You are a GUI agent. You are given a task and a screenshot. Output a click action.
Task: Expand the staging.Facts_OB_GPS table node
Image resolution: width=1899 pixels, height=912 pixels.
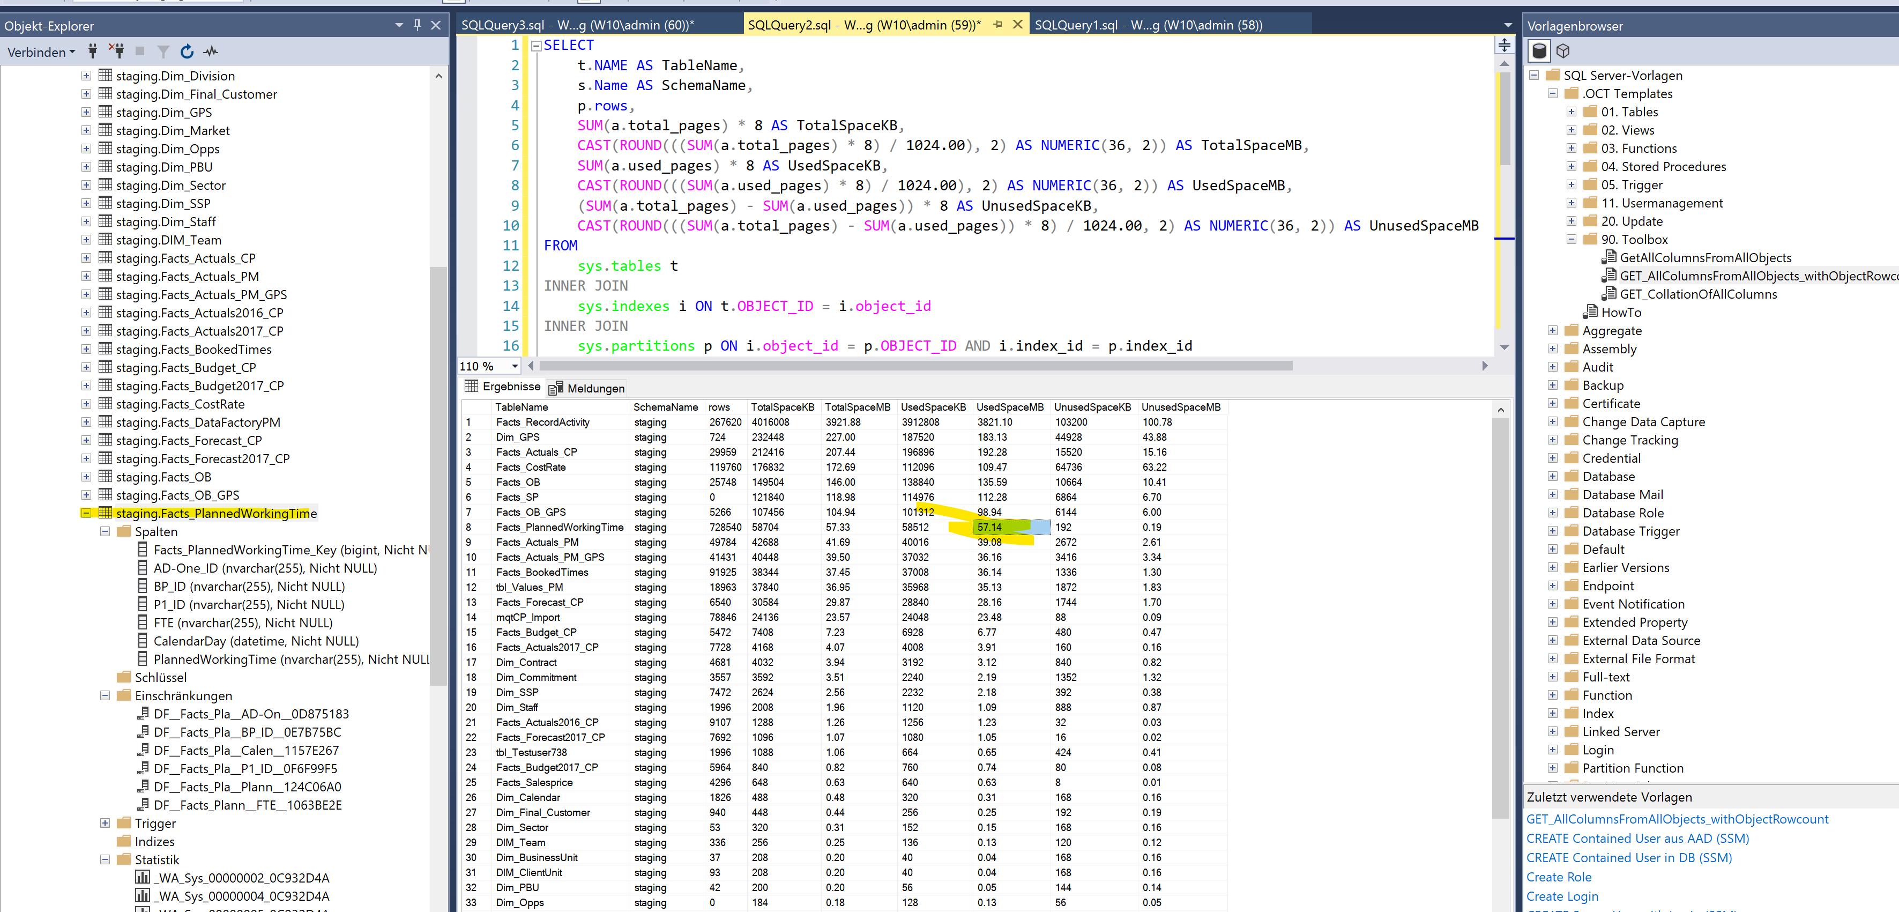[x=86, y=495]
